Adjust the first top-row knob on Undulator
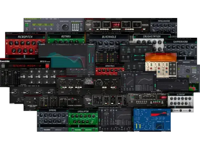Image resolution: width=200 pixels, height=150 pixels. 73,116
